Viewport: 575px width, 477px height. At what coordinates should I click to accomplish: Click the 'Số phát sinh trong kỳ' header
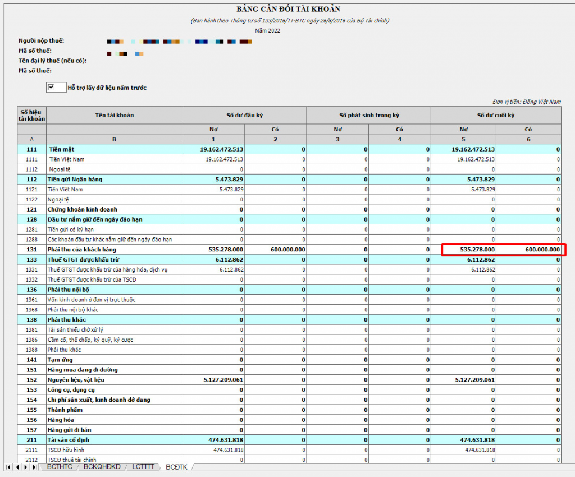pyautogui.click(x=368, y=115)
